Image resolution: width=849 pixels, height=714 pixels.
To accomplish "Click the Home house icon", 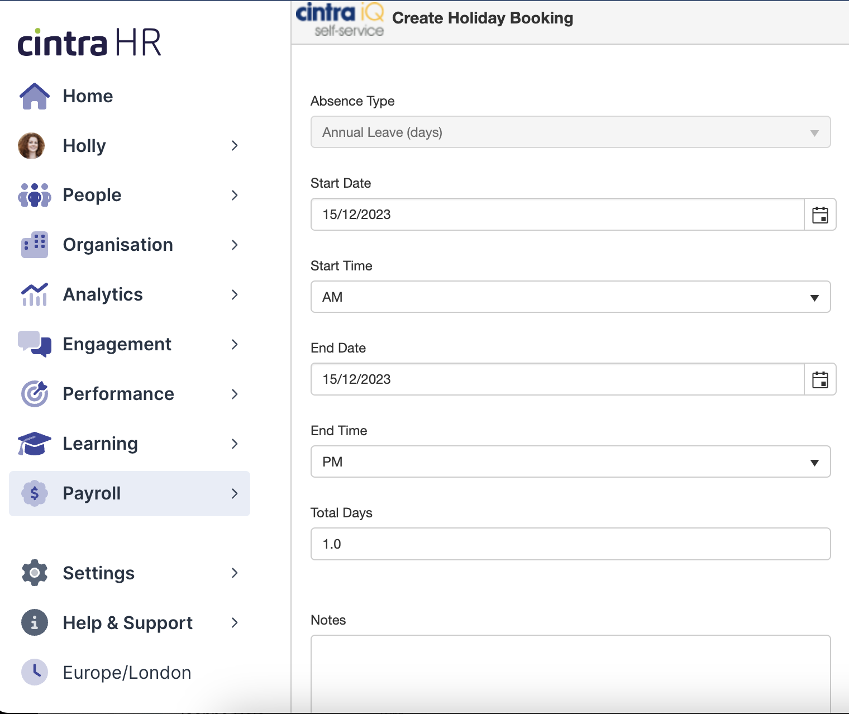I will coord(35,96).
